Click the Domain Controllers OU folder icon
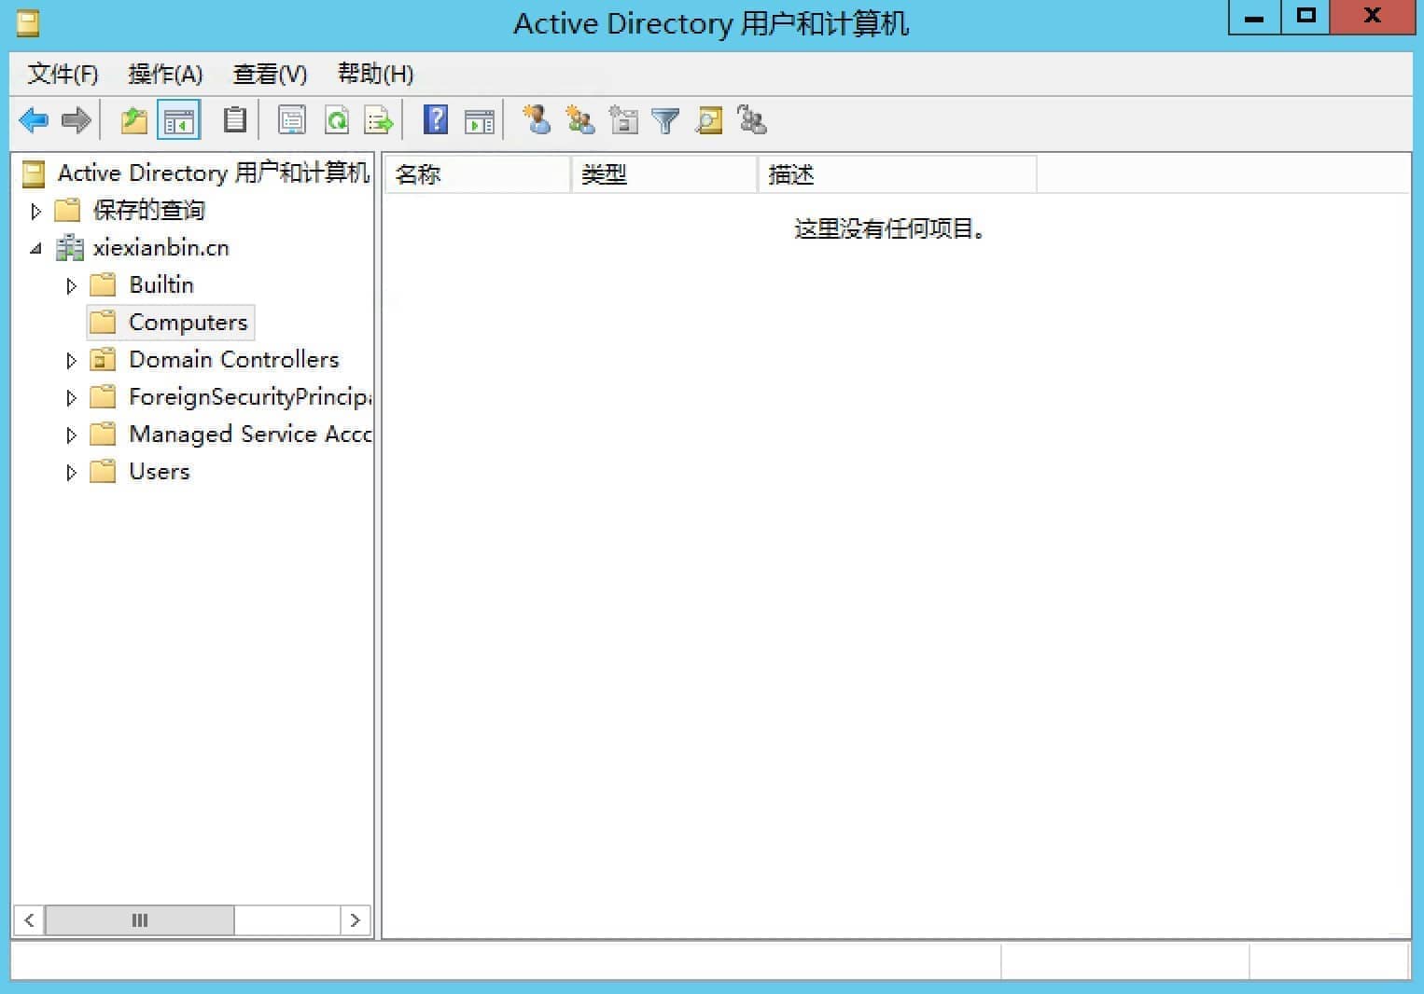This screenshot has height=994, width=1424. point(103,360)
